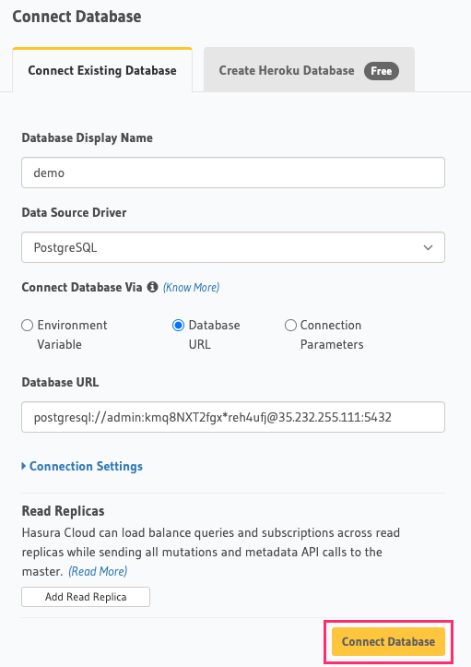The image size is (471, 667).
Task: Open the Know More link
Action: tap(192, 288)
